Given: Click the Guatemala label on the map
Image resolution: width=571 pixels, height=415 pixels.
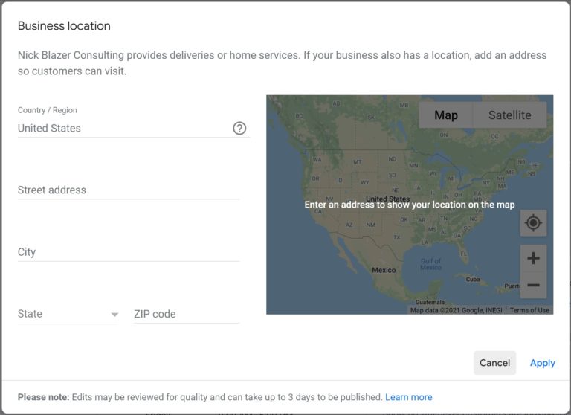Looking at the screenshot, I should coord(430,302).
